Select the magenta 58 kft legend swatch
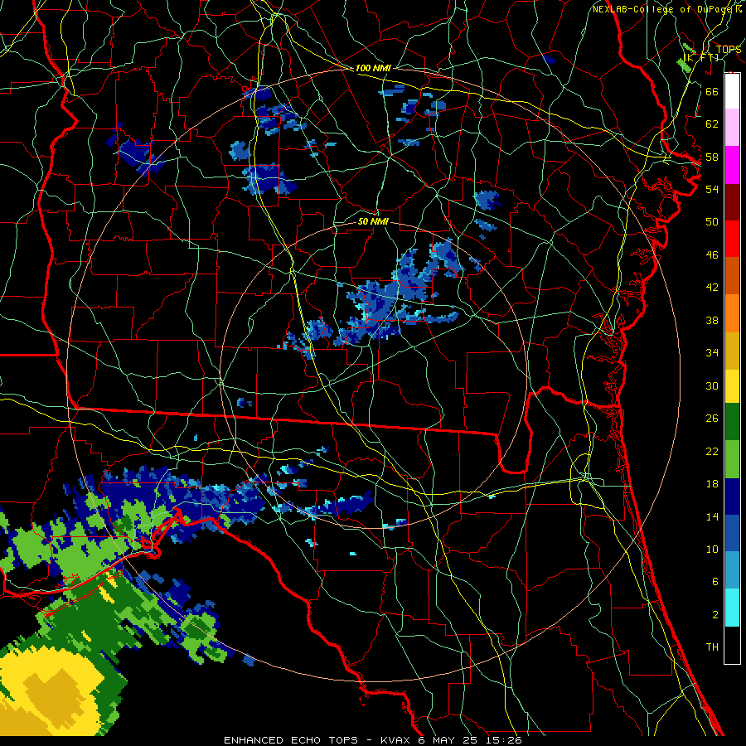 click(732, 165)
